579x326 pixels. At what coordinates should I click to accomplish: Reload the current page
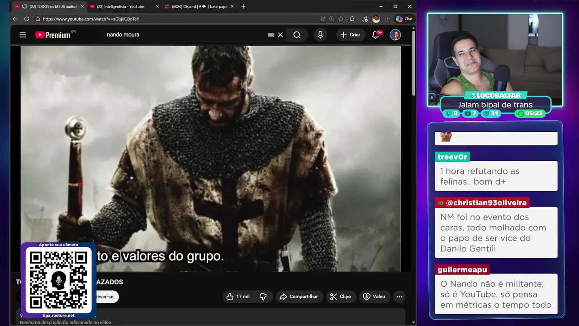point(26,19)
